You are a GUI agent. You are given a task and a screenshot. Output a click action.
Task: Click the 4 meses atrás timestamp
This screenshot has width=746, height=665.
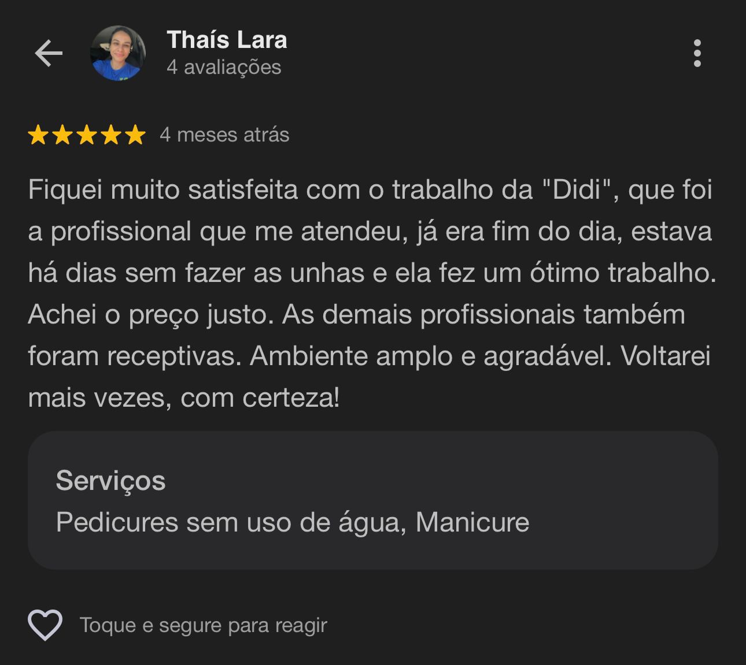click(x=224, y=135)
